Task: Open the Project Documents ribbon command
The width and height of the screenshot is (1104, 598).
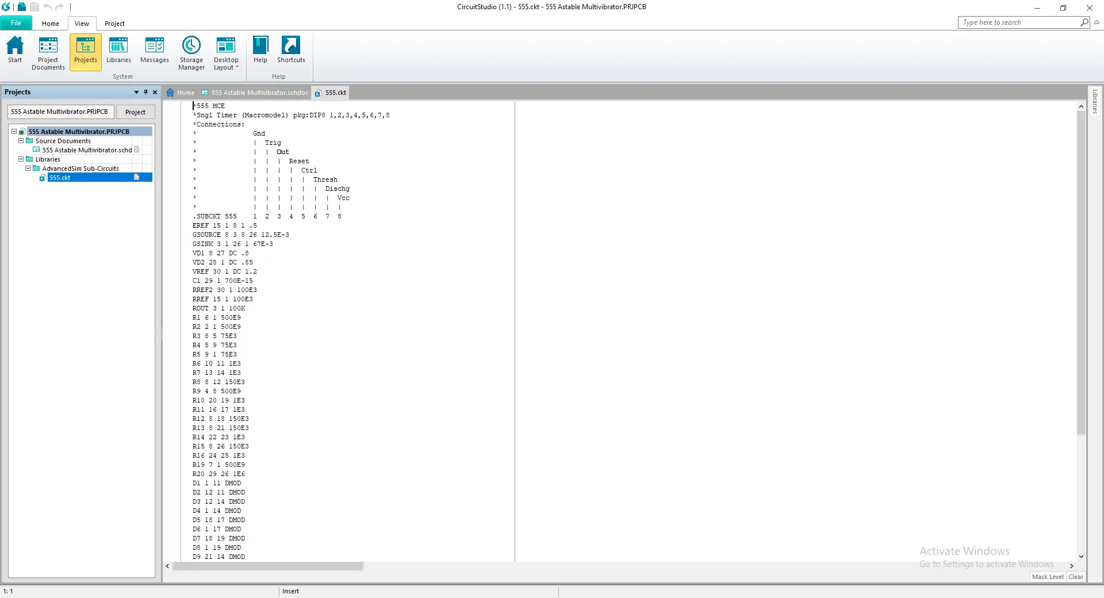Action: [x=48, y=53]
